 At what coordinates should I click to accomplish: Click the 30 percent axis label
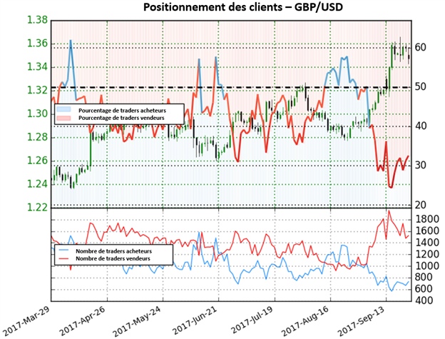pyautogui.click(x=420, y=166)
